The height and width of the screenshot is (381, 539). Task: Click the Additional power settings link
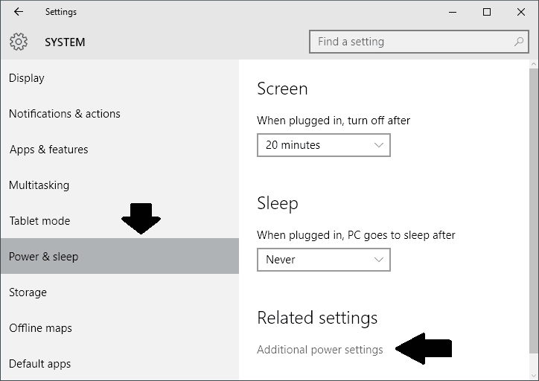pyautogui.click(x=319, y=349)
